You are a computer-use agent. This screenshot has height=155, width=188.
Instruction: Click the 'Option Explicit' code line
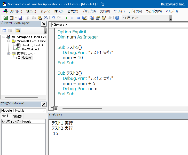click(x=72, y=32)
